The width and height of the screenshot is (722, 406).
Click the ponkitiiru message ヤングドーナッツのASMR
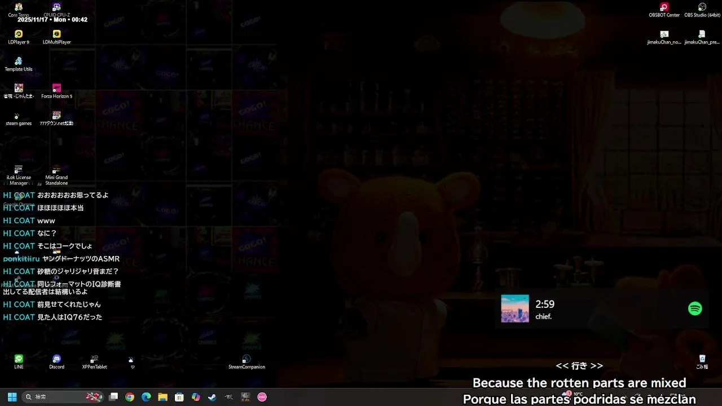tap(81, 259)
